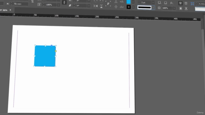
Task: Flip the object vertically
Action: click(x=101, y=6)
